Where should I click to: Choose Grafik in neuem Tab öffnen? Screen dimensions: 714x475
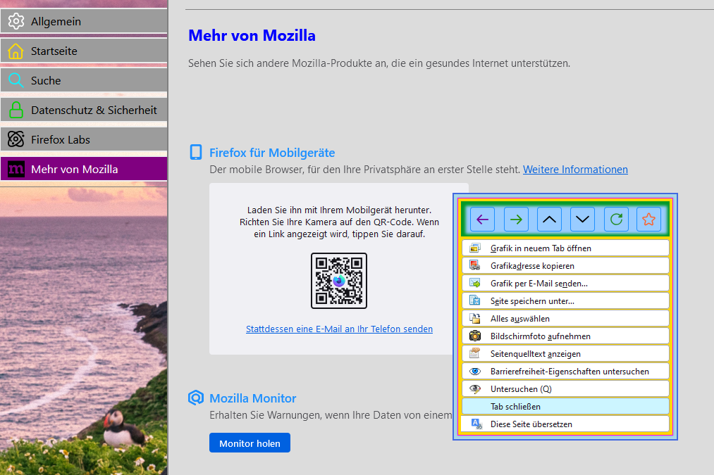coord(565,248)
